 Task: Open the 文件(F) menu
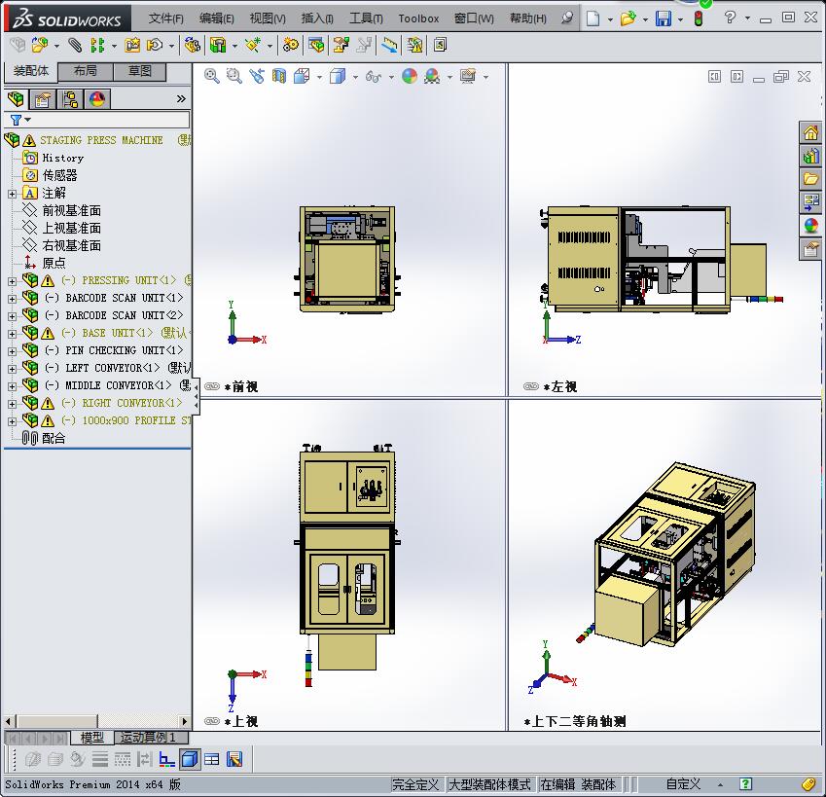pos(165,18)
